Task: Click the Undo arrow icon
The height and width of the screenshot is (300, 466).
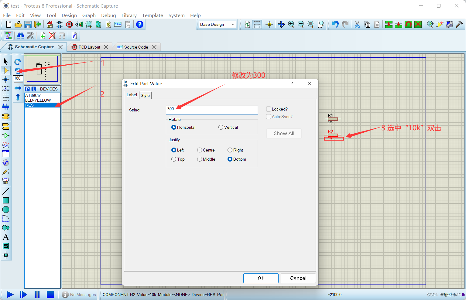Action: tap(335, 24)
